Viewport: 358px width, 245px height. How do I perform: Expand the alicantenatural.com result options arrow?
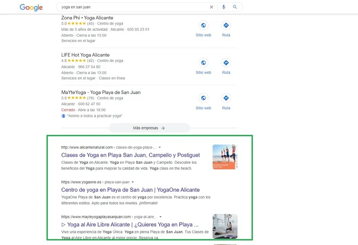[x=160, y=147]
